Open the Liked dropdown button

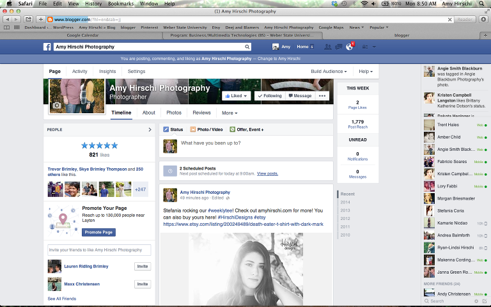(237, 96)
